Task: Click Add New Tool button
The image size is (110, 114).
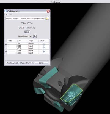Action: (12, 63)
